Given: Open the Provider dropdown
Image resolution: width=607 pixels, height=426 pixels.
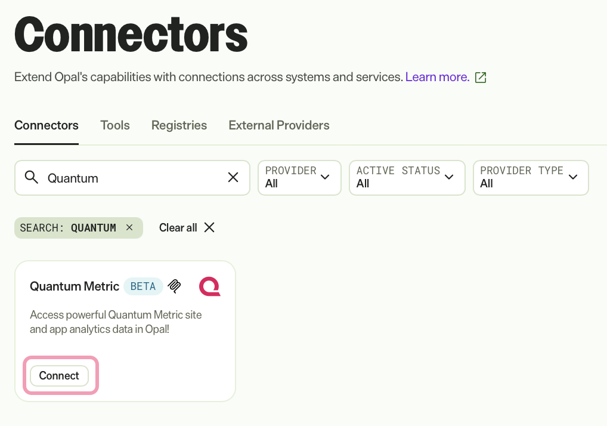Looking at the screenshot, I should tap(300, 178).
